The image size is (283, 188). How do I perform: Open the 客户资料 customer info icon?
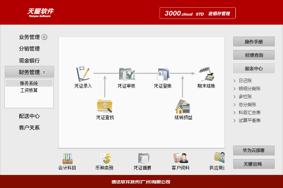pyautogui.click(x=181, y=158)
